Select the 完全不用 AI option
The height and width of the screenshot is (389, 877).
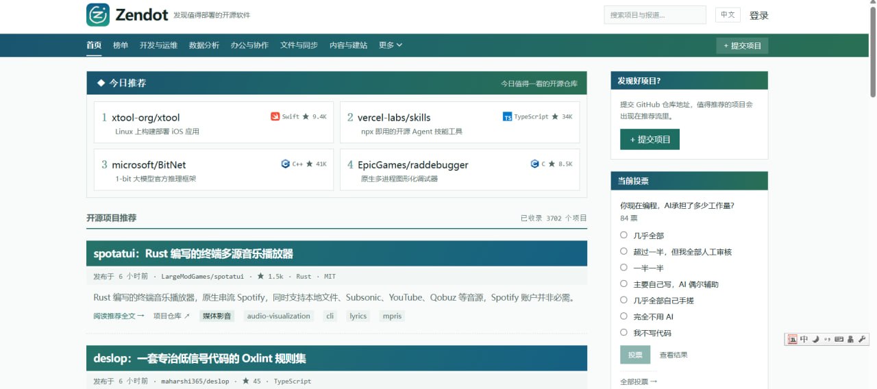(x=623, y=316)
